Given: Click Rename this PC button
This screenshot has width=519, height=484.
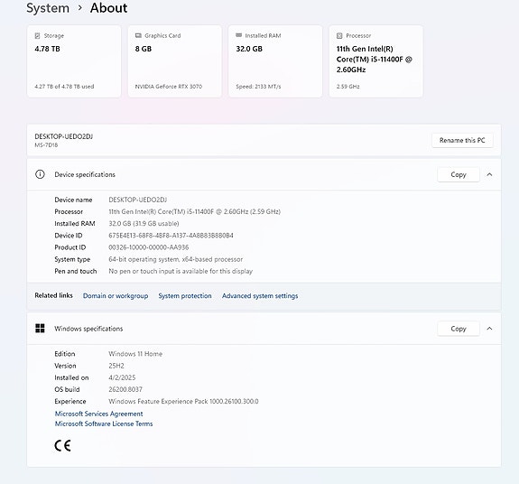Looking at the screenshot, I should tap(462, 140).
